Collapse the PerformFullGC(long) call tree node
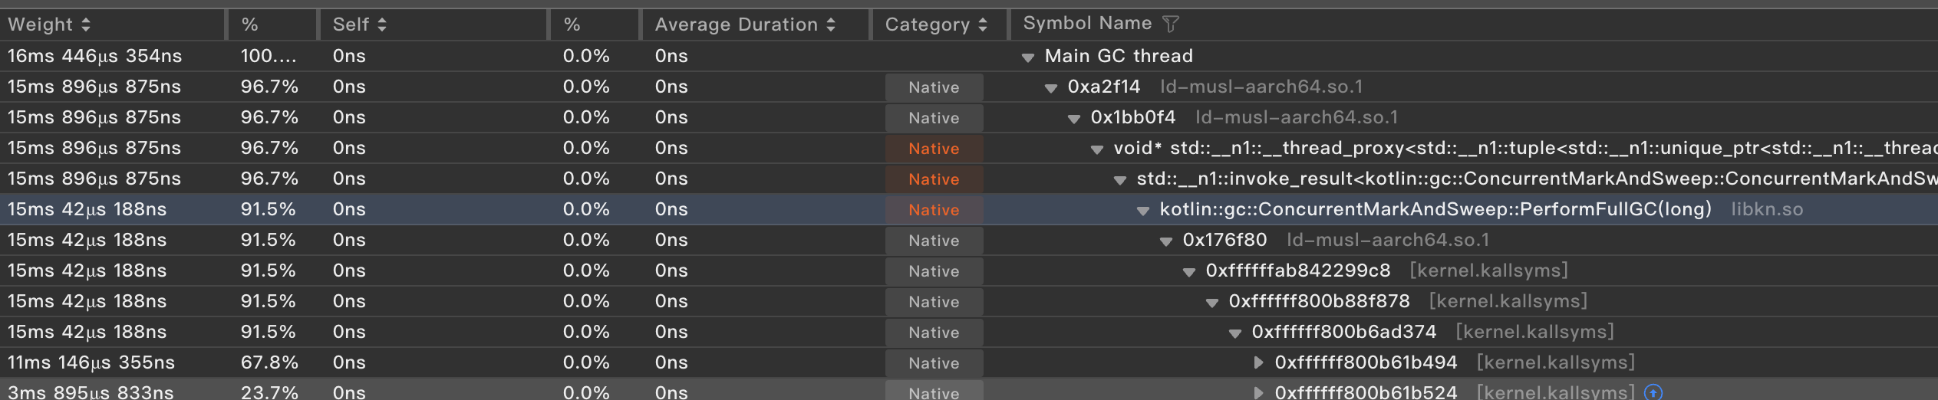The height and width of the screenshot is (400, 1938). click(1143, 211)
